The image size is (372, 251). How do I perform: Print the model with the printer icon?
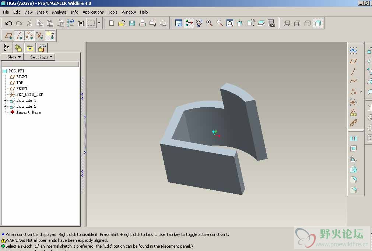click(142, 23)
